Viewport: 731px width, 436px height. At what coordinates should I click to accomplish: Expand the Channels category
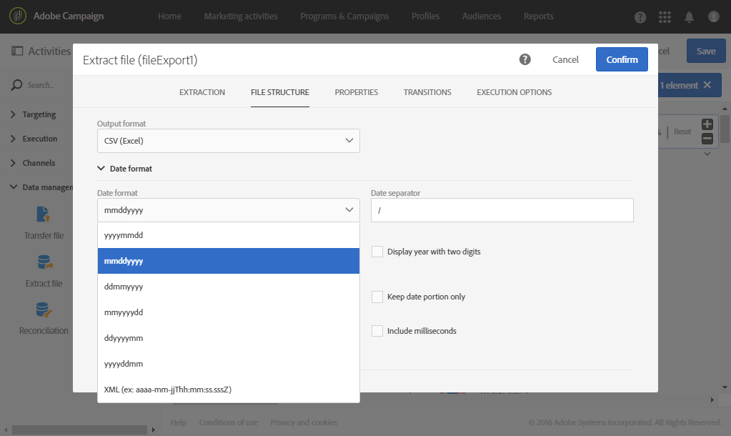click(x=13, y=163)
